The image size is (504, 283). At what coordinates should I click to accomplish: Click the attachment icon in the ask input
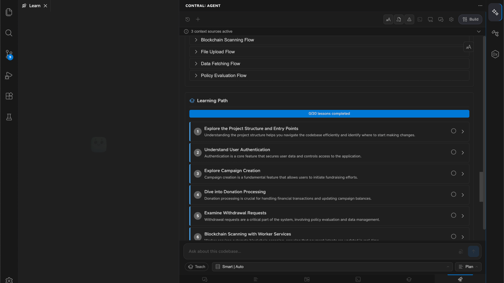click(461, 252)
